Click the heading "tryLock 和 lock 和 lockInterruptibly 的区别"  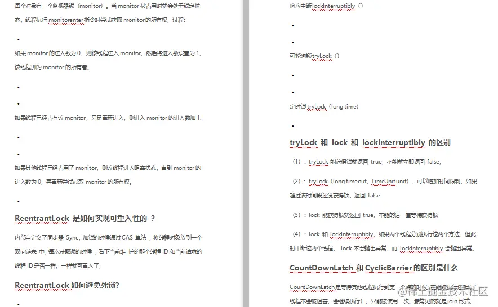click(370, 143)
